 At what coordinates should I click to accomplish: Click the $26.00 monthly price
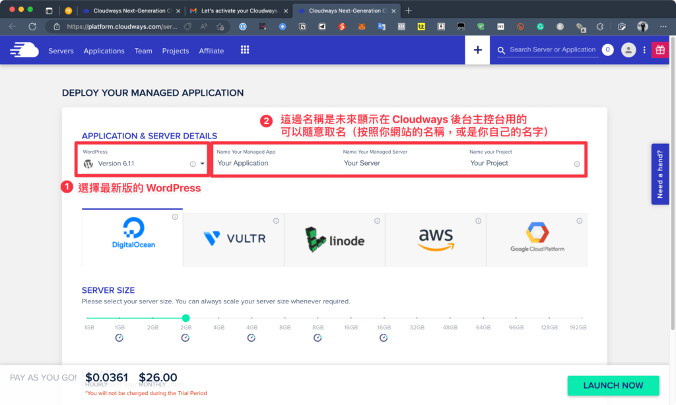(158, 377)
